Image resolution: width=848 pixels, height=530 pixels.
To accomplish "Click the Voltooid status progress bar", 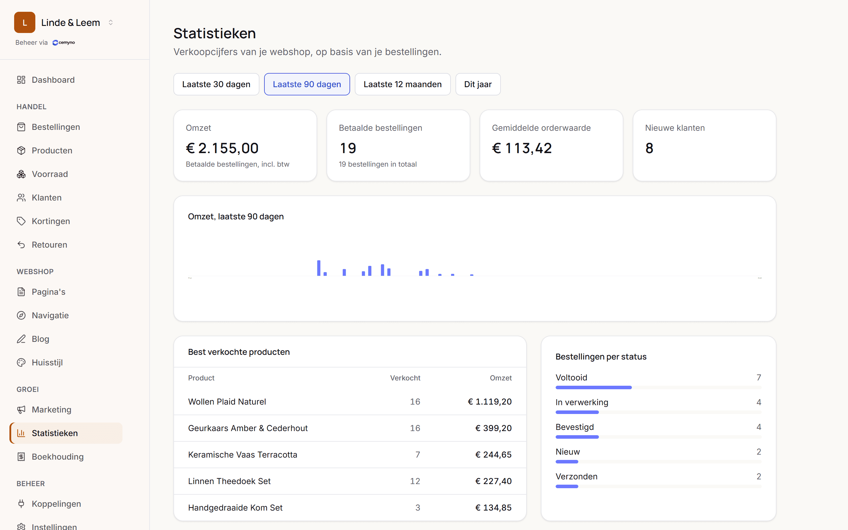I will 658,387.
